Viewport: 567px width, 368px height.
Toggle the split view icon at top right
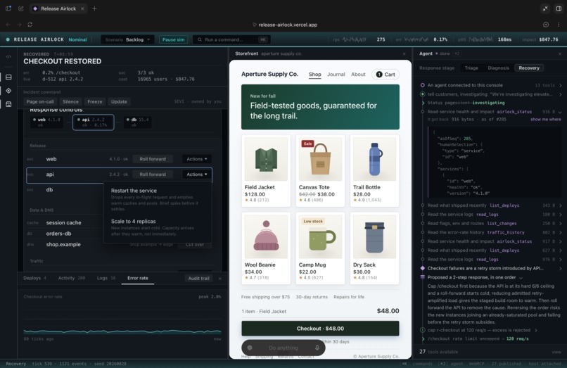tap(559, 8)
